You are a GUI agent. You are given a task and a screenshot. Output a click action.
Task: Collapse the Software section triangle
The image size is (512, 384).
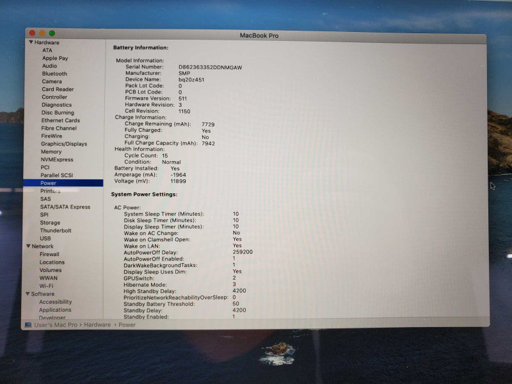28,294
